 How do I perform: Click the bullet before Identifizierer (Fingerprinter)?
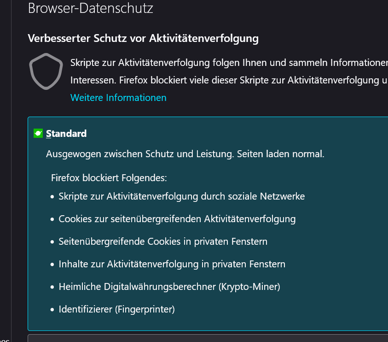pyautogui.click(x=52, y=310)
